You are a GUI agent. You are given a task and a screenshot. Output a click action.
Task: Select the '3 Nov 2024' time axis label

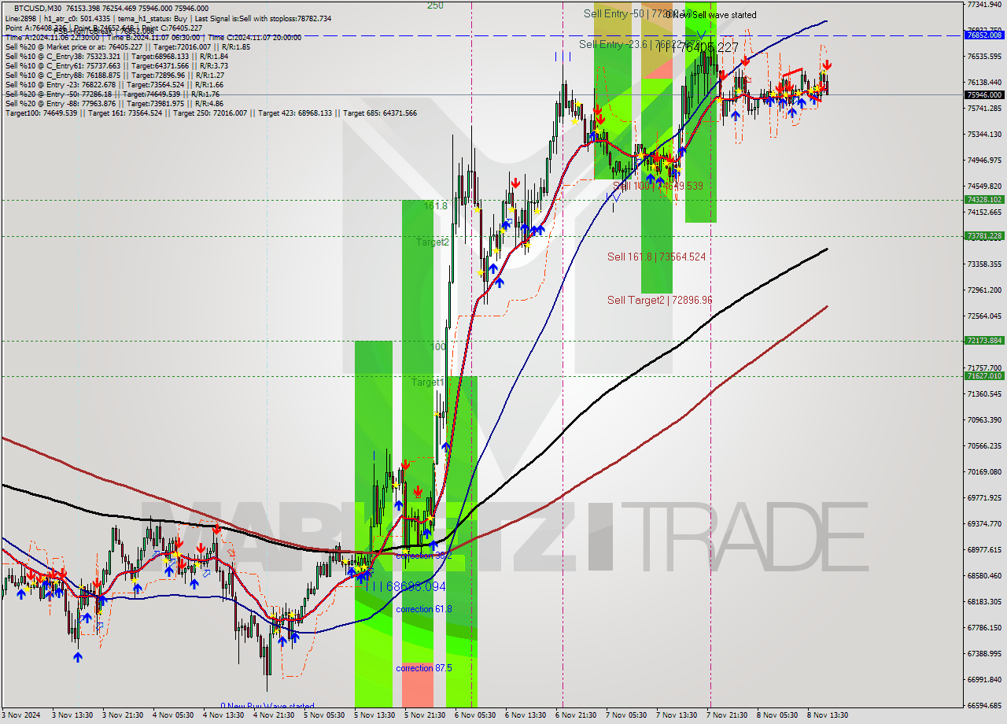pyautogui.click(x=22, y=715)
